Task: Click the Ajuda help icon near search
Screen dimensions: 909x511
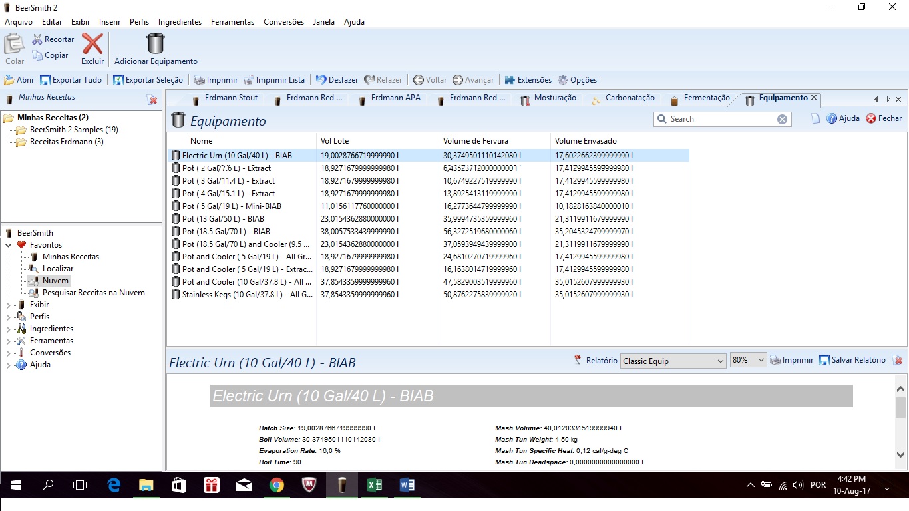Action: pyautogui.click(x=832, y=118)
